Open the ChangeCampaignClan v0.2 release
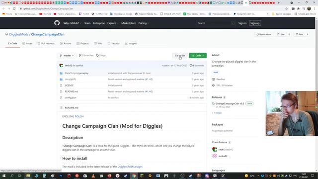Viewport: 318px width, 179px height. [x=230, y=104]
